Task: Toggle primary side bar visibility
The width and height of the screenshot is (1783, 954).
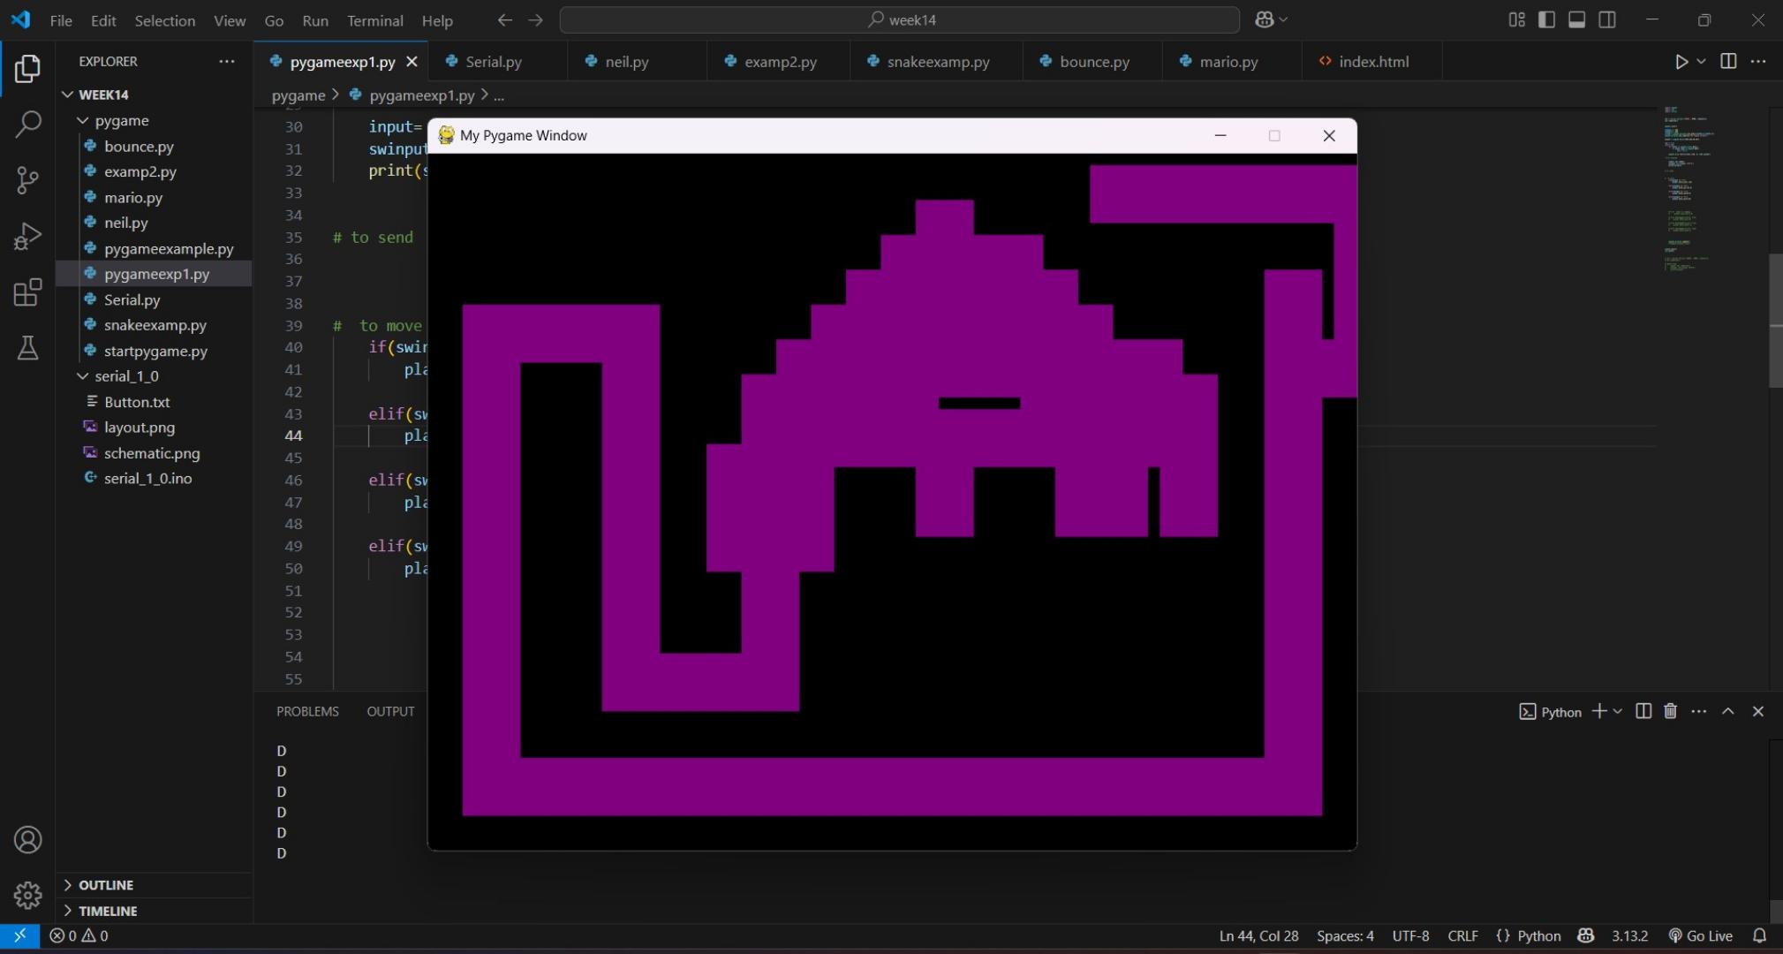Action: (x=1546, y=19)
